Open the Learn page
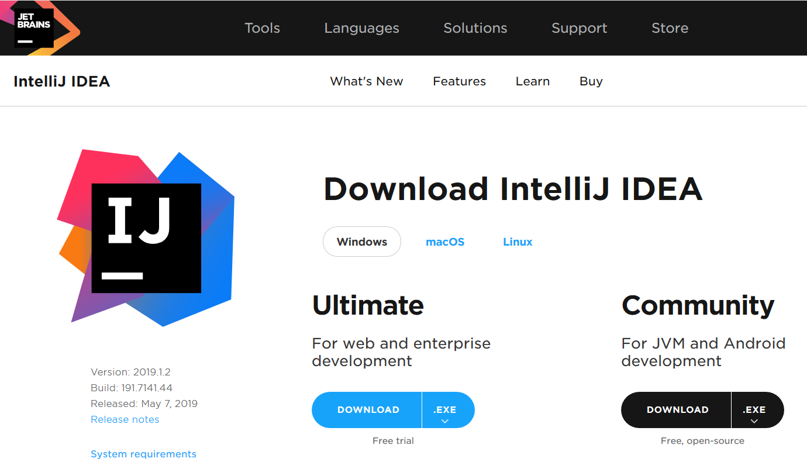This screenshot has width=807, height=462. pyautogui.click(x=532, y=81)
